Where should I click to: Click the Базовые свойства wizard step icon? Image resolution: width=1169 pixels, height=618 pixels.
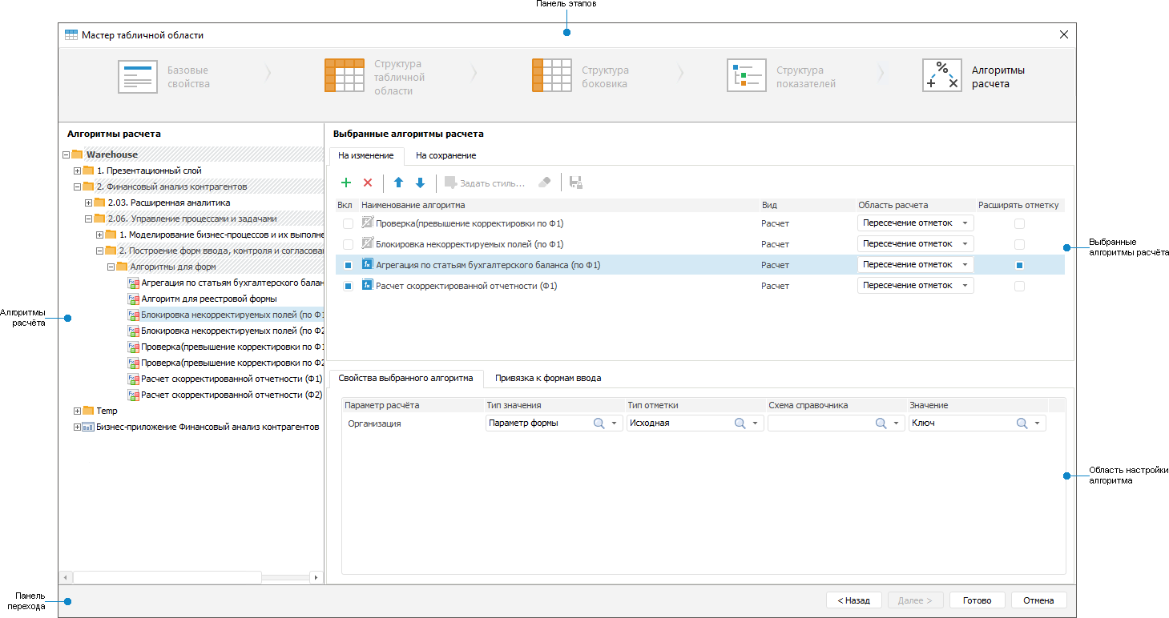coord(138,77)
